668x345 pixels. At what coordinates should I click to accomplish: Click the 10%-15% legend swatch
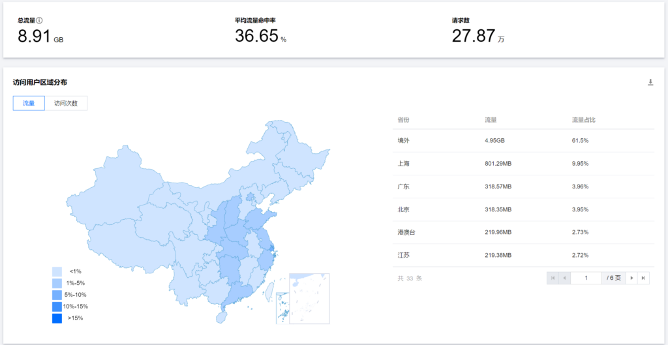pyautogui.click(x=57, y=307)
